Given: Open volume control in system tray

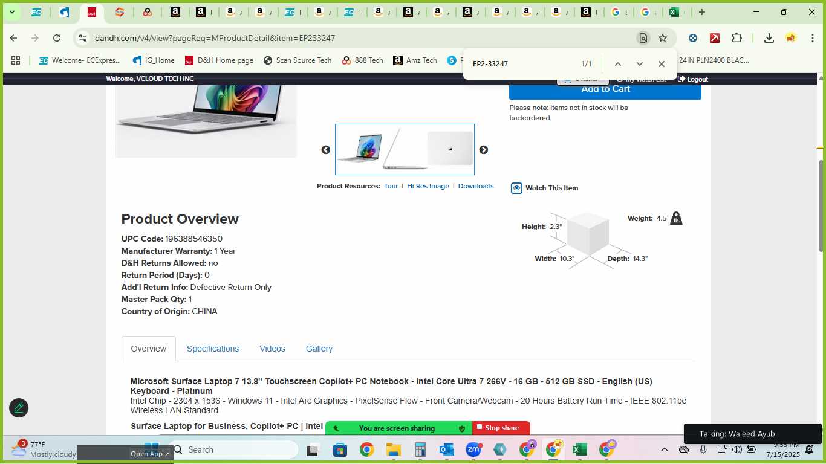Looking at the screenshot, I should pyautogui.click(x=737, y=449).
